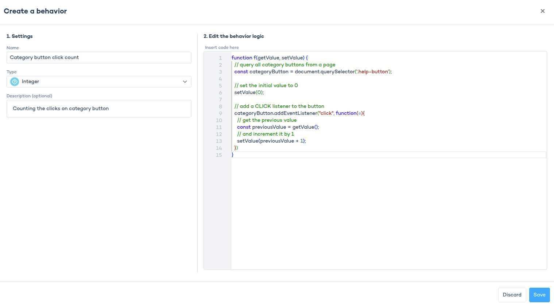Click the querySelector code line

(313, 72)
